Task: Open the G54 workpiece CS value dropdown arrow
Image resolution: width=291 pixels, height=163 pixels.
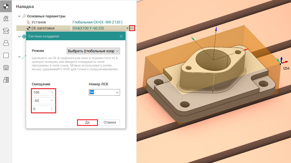Action: 127,28
